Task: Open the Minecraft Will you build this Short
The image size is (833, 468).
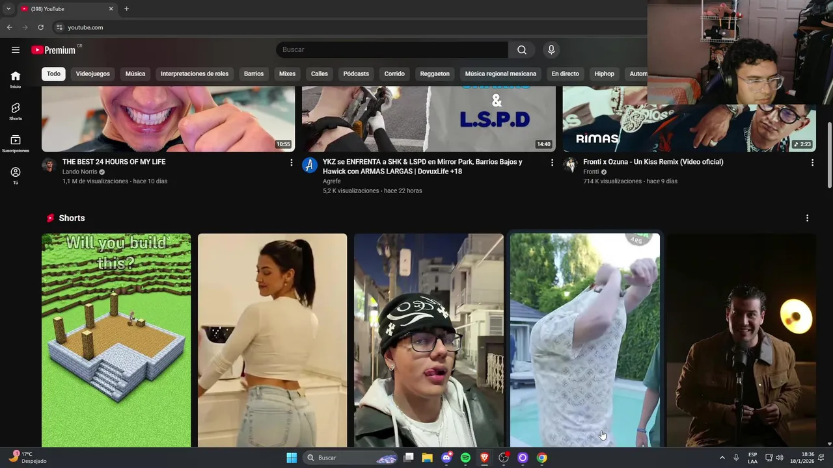Action: click(116, 341)
